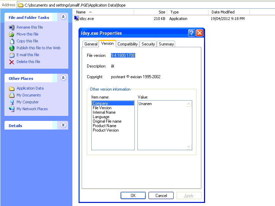Open the My Documents link

[x=29, y=95]
